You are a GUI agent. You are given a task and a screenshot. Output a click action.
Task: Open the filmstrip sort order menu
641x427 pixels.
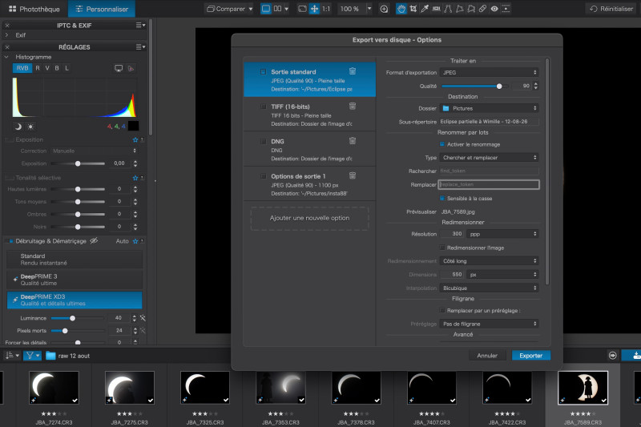click(12, 356)
